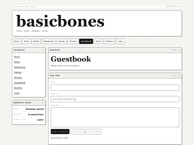The image size is (194, 145).
Task: Open the Home nav button
Action: (x=17, y=41)
